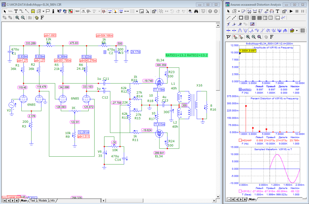Select the Text mode tool in schematic toolbar

click(x=16, y=11)
